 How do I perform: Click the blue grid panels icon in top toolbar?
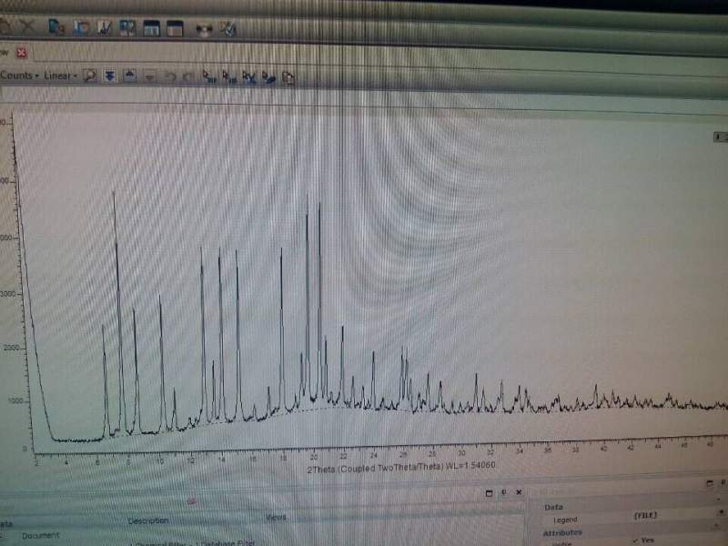click(x=127, y=28)
